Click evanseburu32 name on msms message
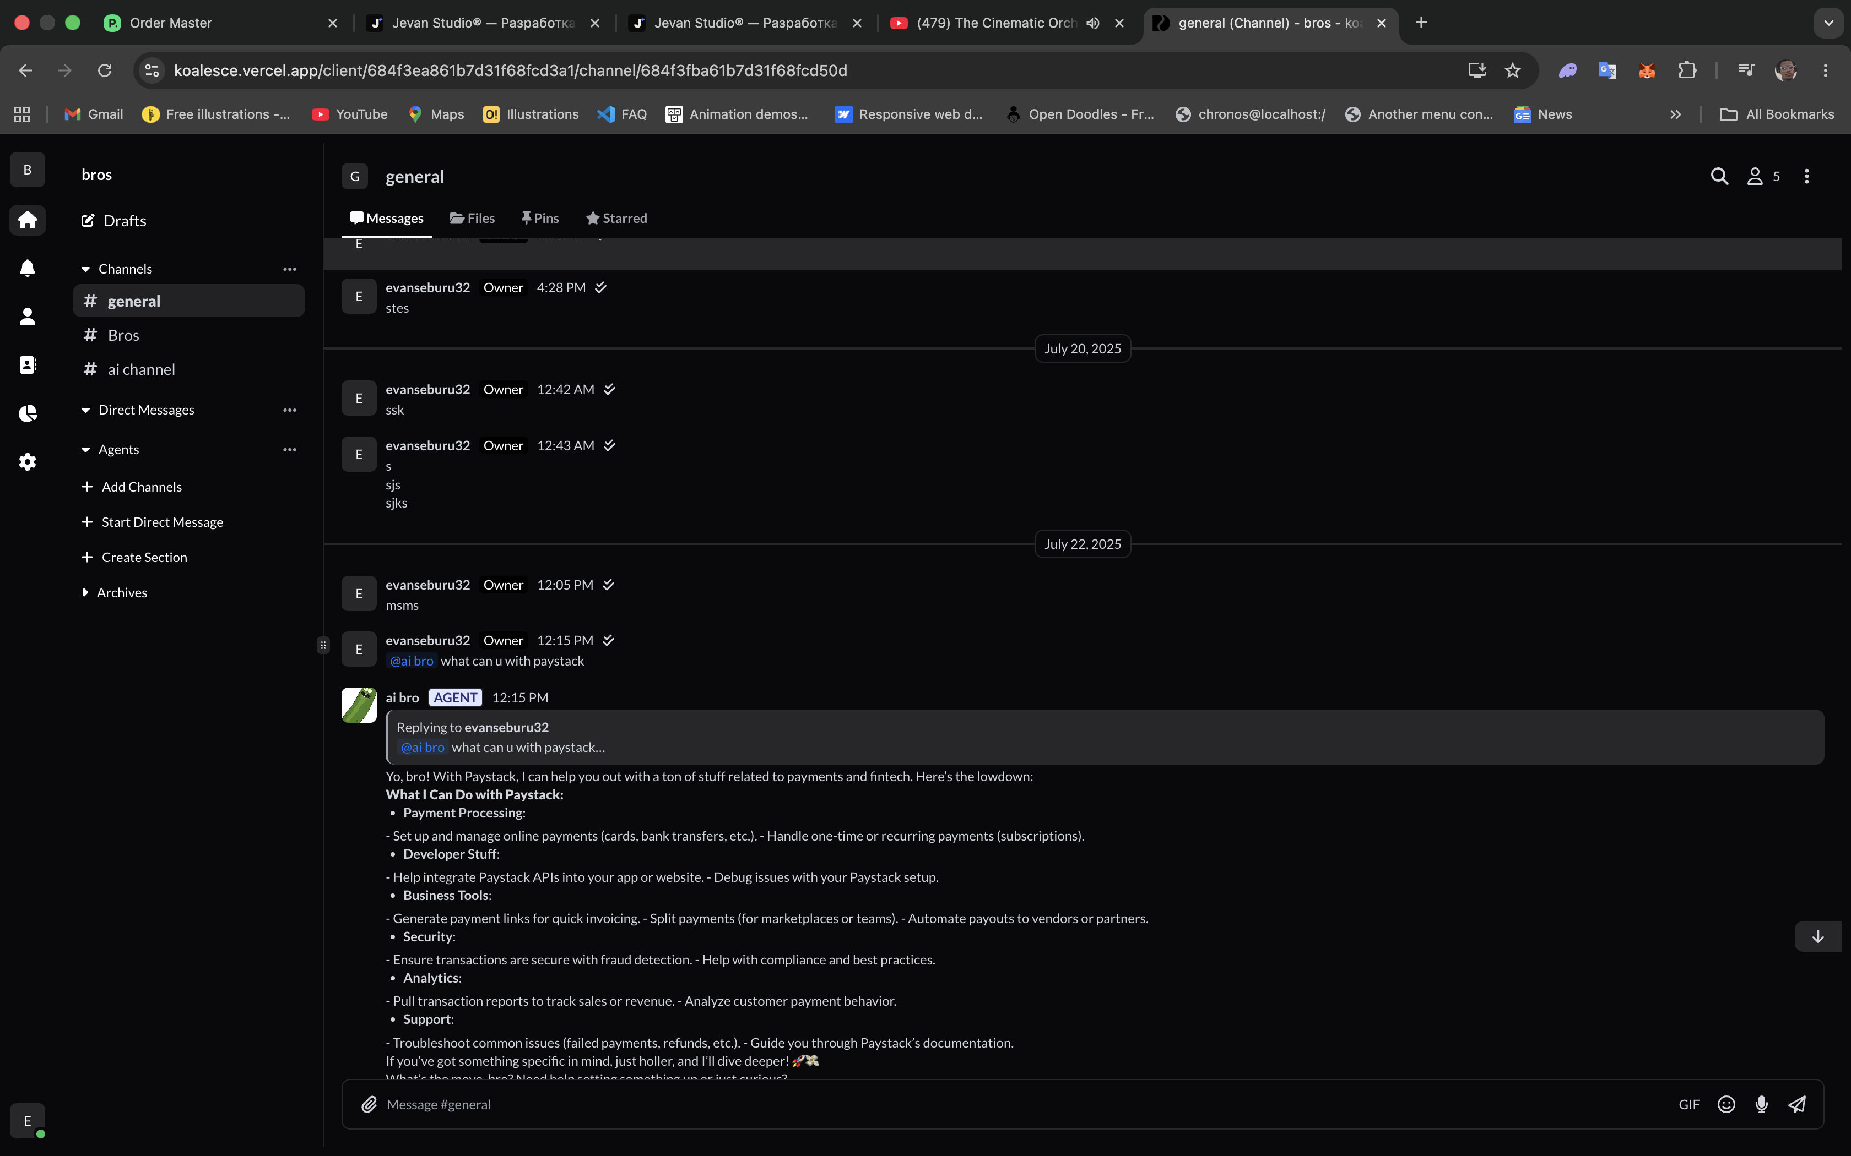Viewport: 1851px width, 1156px height. pos(427,585)
